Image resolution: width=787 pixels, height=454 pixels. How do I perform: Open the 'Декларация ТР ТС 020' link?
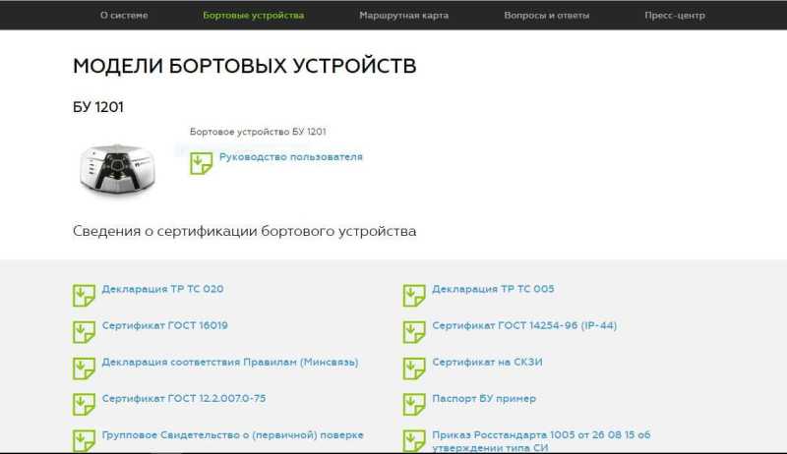pos(162,289)
